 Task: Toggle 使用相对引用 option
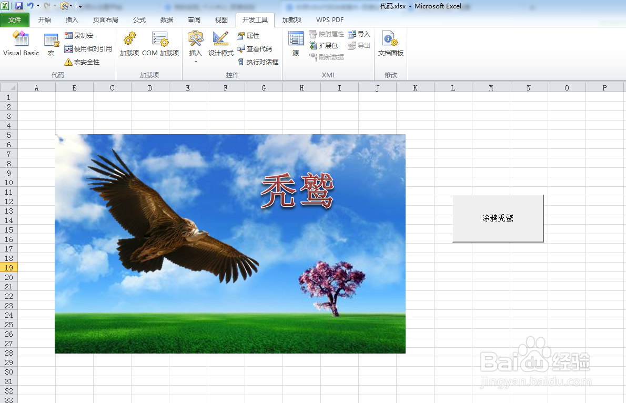[88, 49]
